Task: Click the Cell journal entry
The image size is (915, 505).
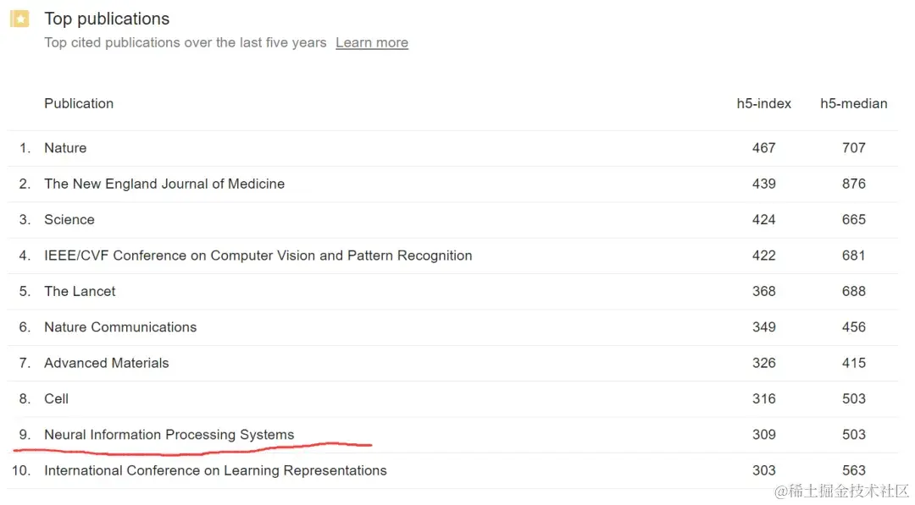Action: 57,399
